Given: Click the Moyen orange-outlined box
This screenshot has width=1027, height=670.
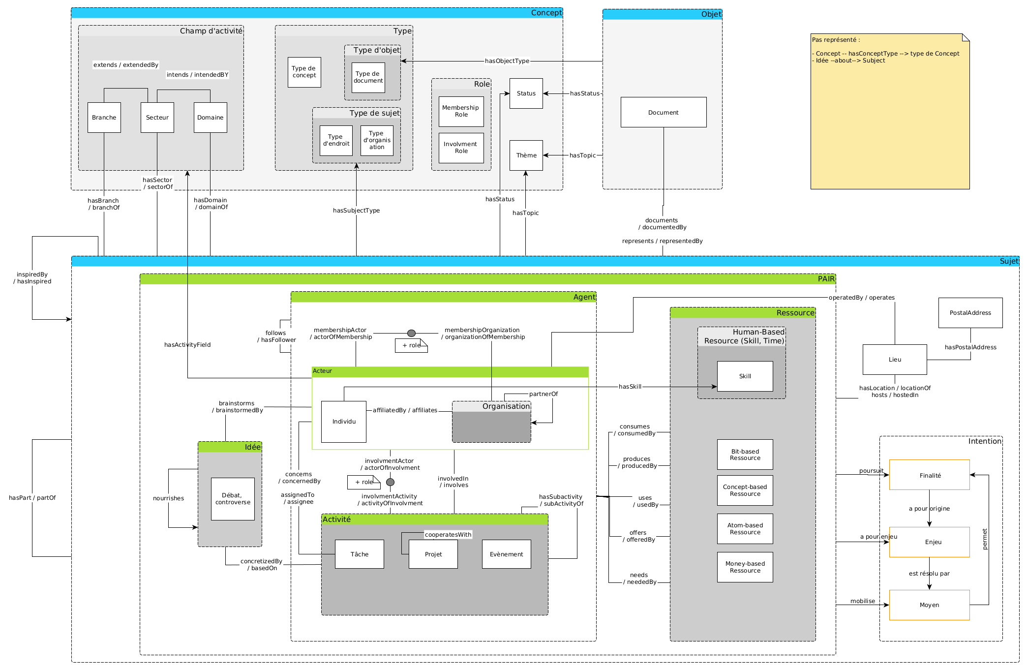Looking at the screenshot, I should click(x=929, y=605).
